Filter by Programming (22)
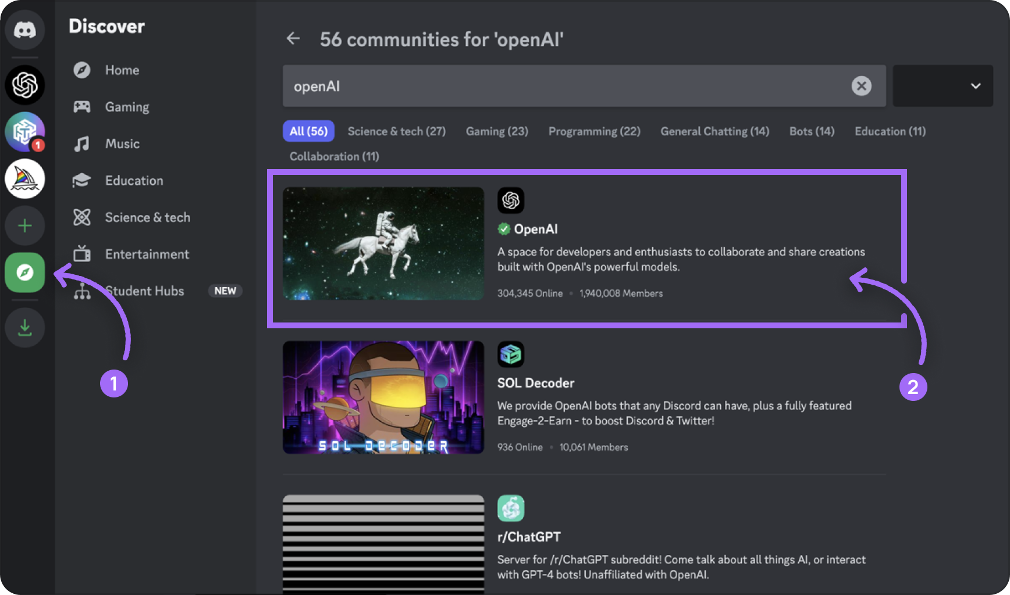This screenshot has width=1010, height=595. tap(594, 131)
